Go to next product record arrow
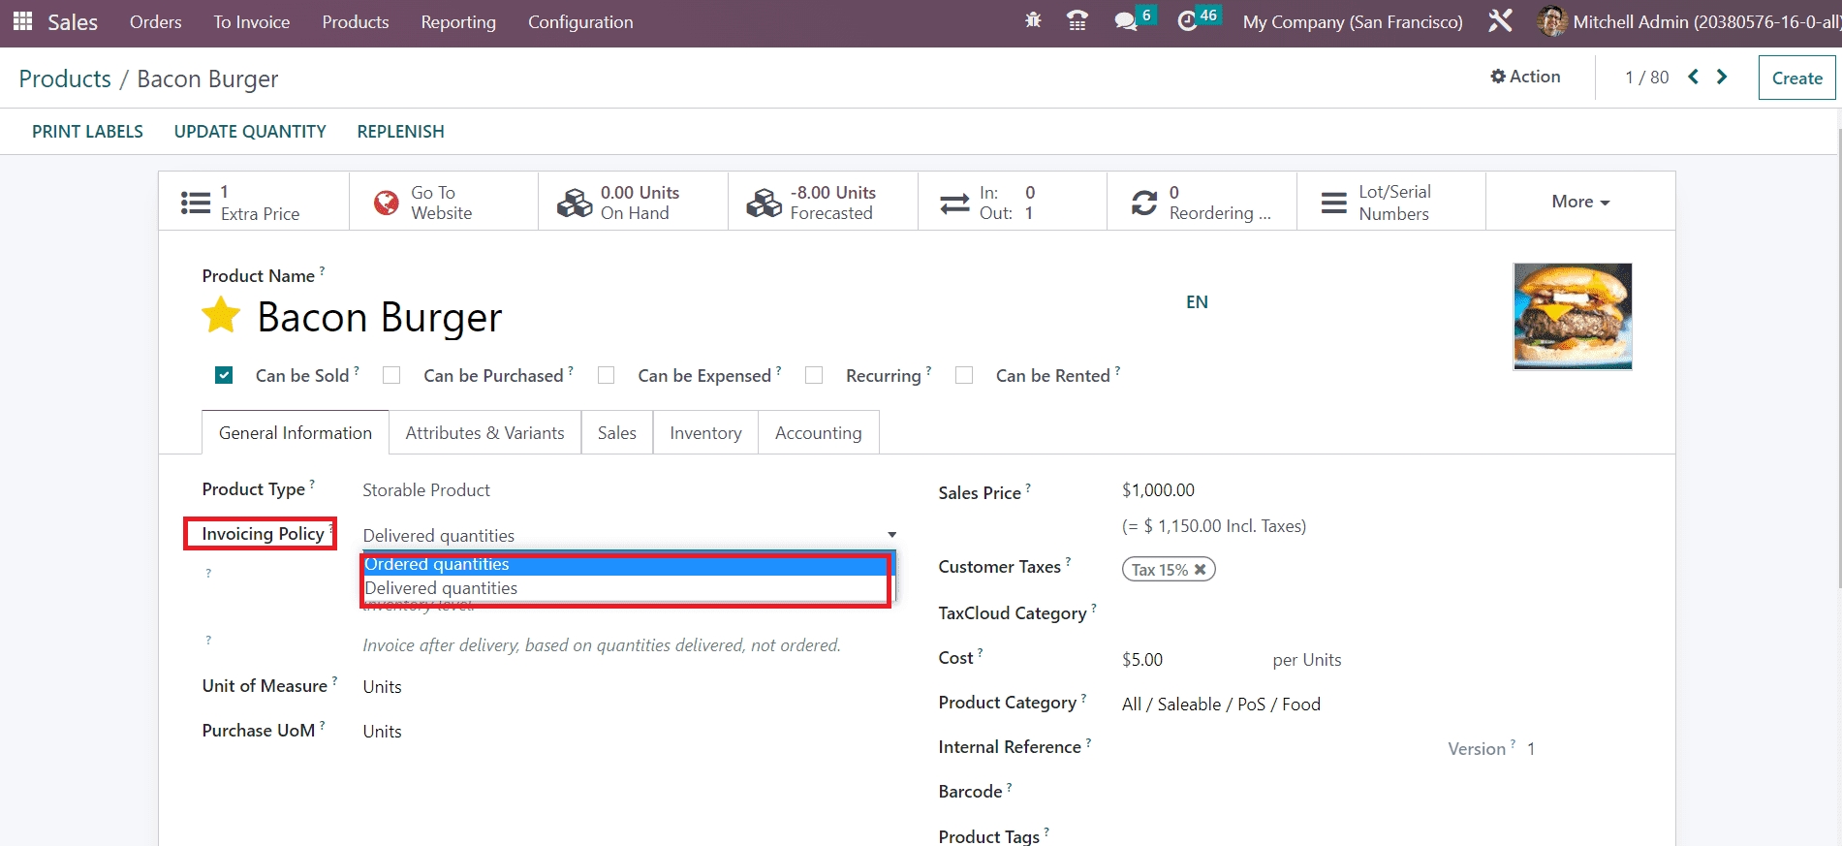 (1722, 77)
